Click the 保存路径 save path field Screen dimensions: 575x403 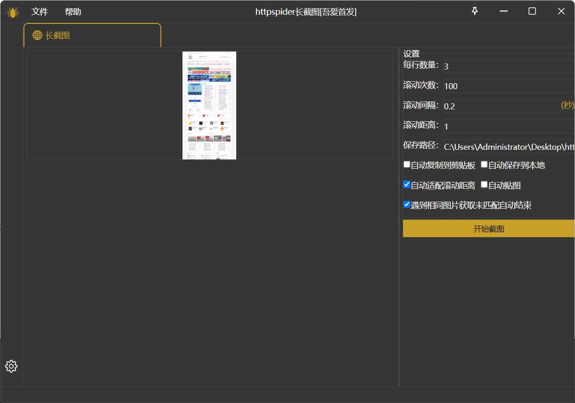tap(496, 146)
